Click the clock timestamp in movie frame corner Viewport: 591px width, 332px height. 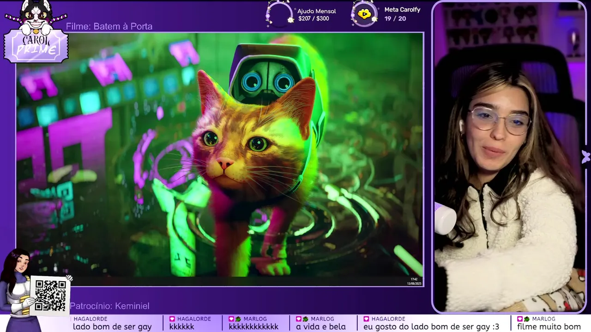414,281
